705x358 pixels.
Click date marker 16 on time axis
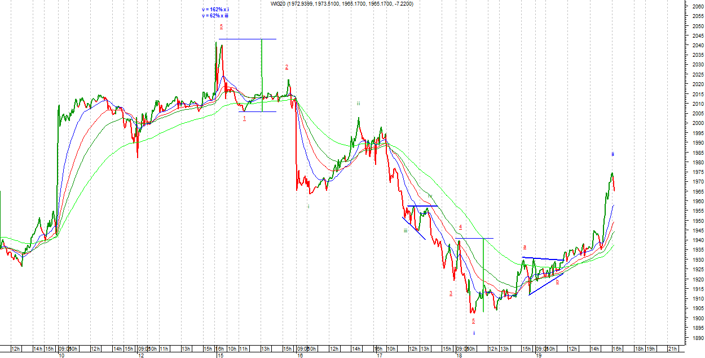[x=299, y=355]
